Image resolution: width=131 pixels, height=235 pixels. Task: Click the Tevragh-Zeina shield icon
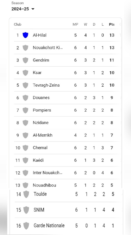point(25,85)
